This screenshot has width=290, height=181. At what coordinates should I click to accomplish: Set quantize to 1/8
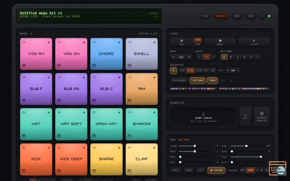(x=183, y=71)
